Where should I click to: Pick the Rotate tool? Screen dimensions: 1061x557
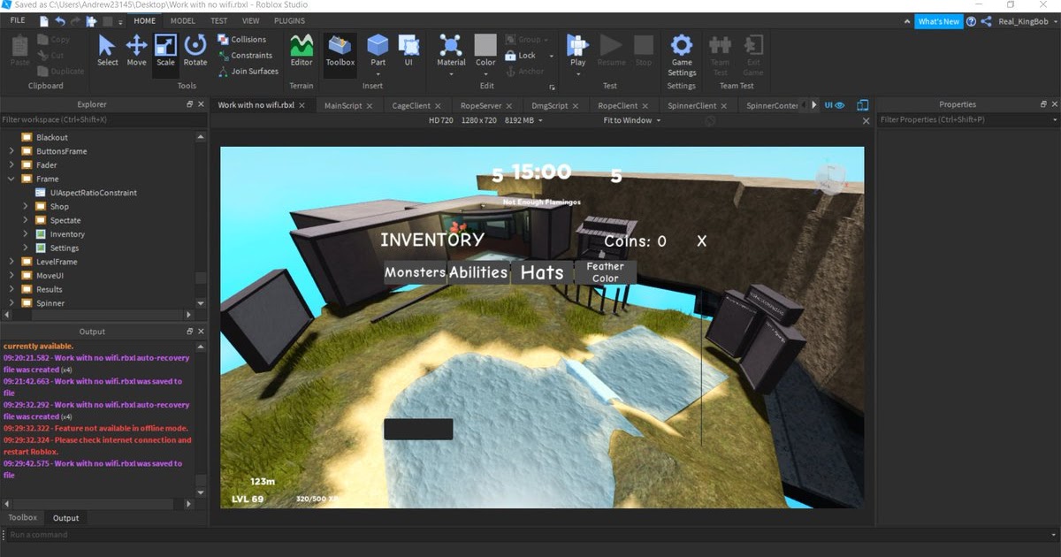[195, 51]
